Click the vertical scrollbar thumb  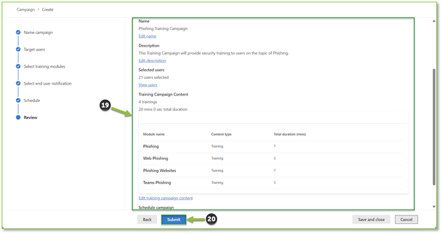coord(434,127)
